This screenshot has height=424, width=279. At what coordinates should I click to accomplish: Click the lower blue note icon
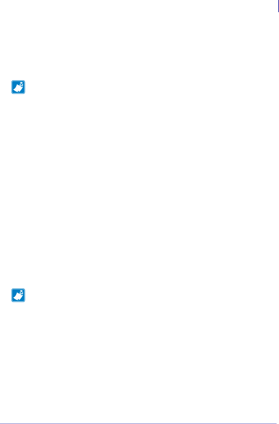(18, 295)
